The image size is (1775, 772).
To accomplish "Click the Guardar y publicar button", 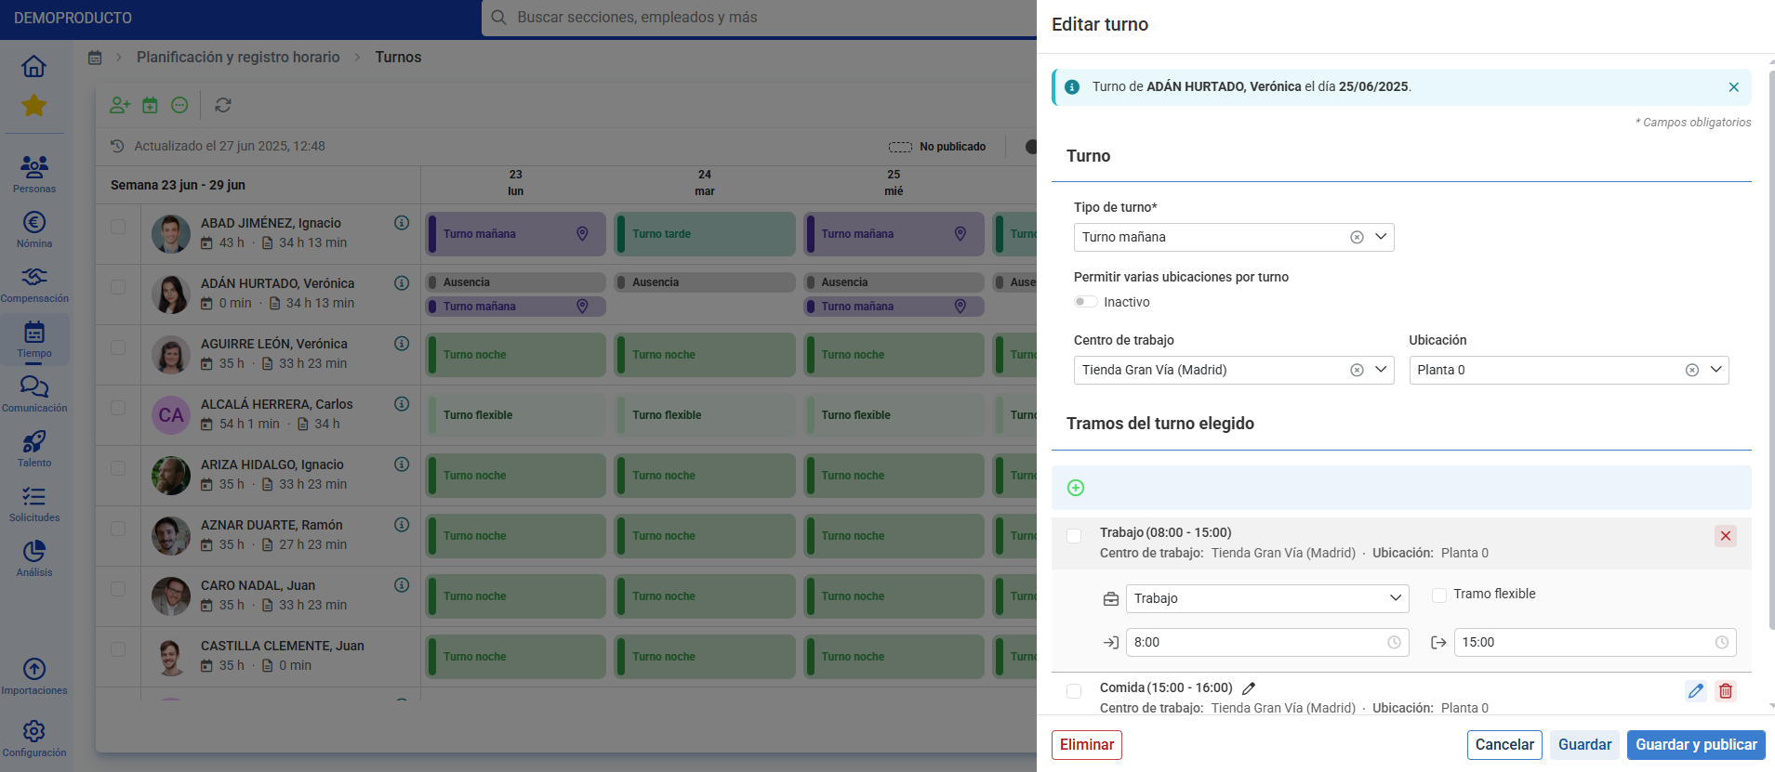I will coord(1696,745).
